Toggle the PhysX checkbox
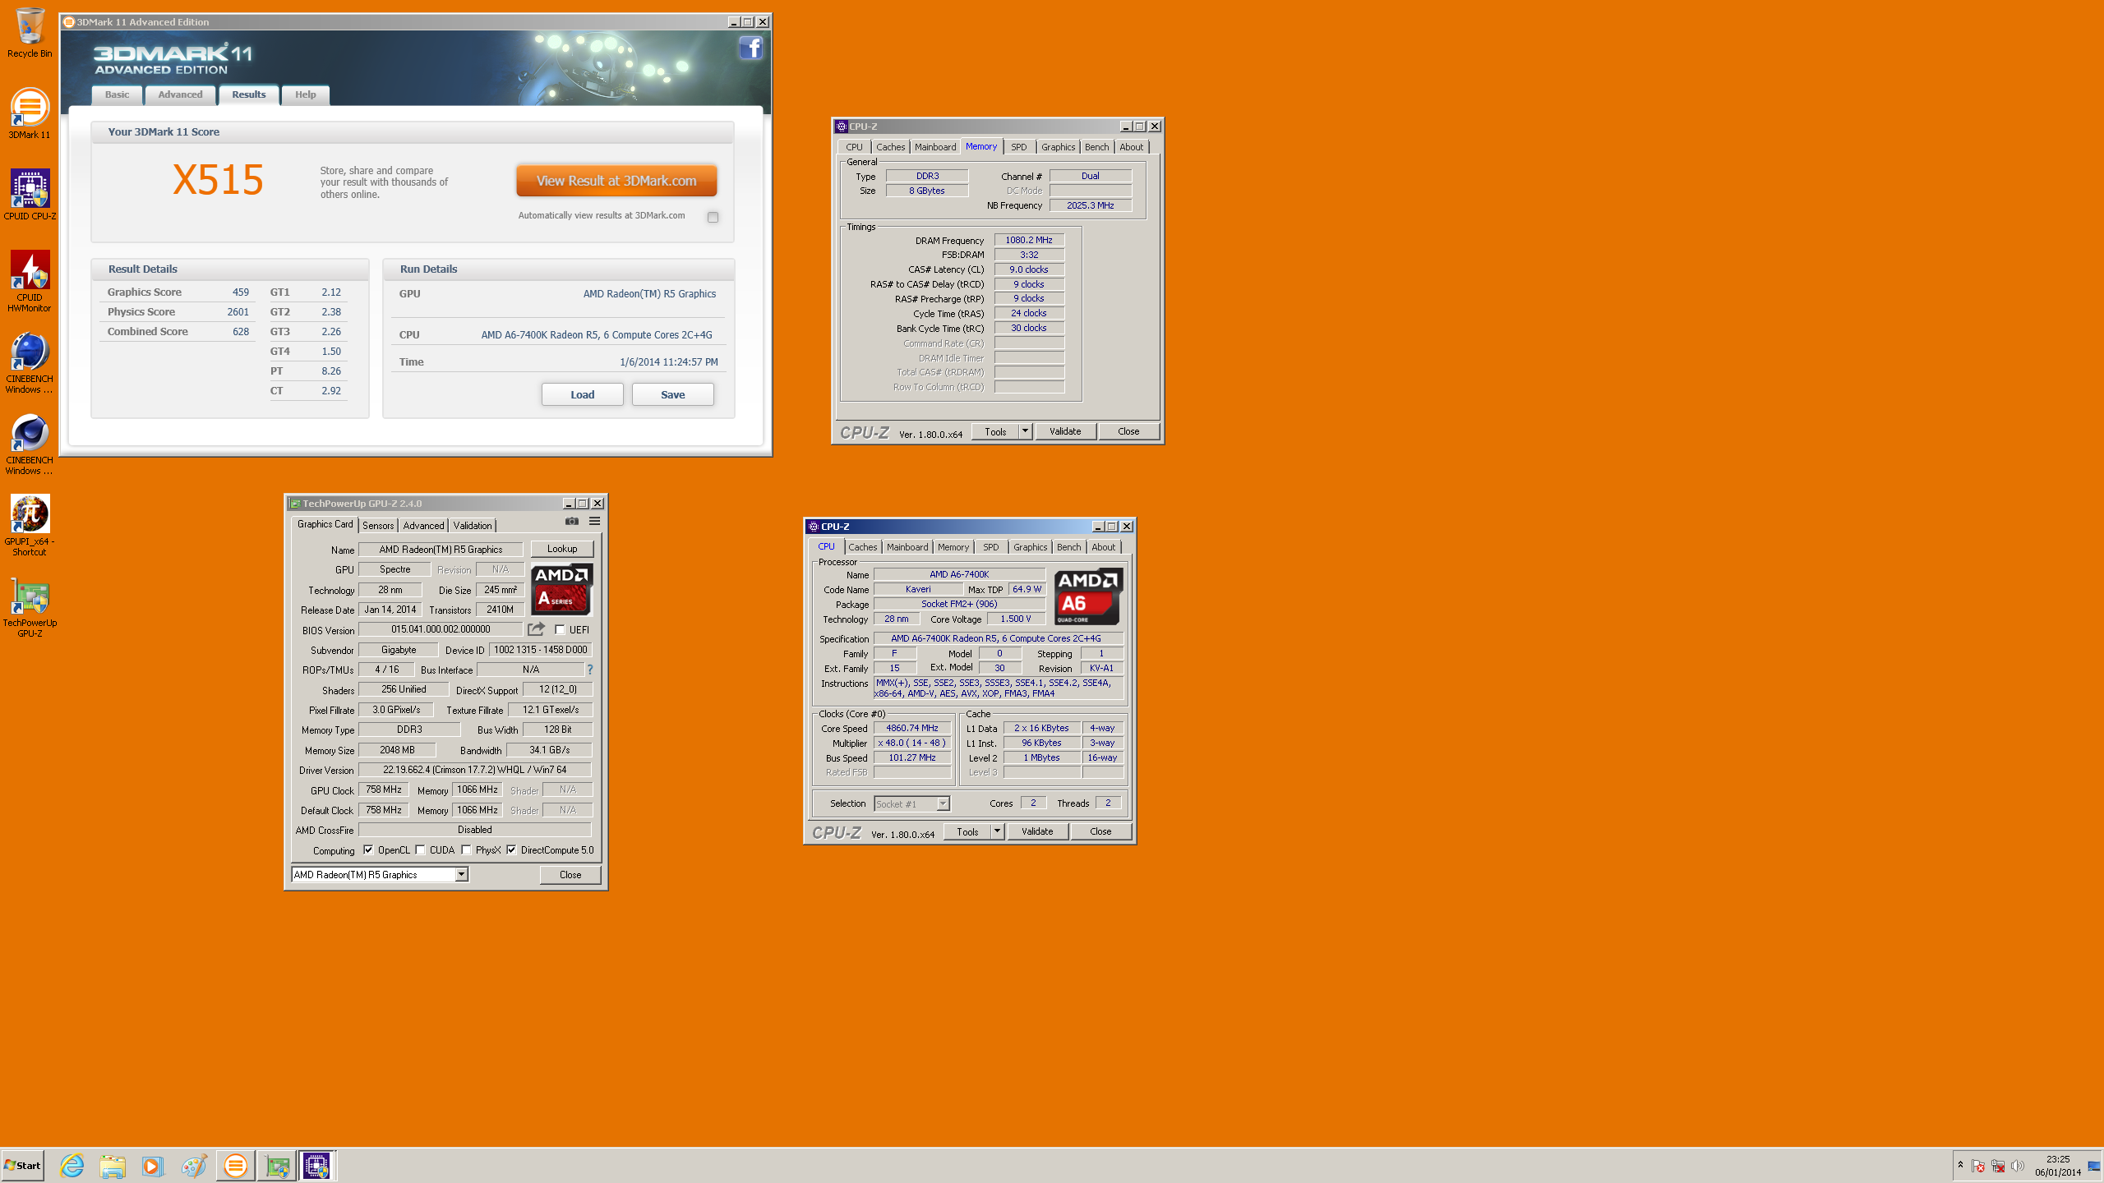 click(466, 849)
